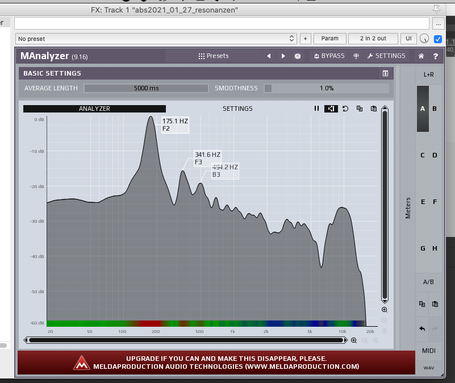Image resolution: width=455 pixels, height=383 pixels.
Task: Paste into the A-H slot using icon under A/B
Action: [x=435, y=304]
